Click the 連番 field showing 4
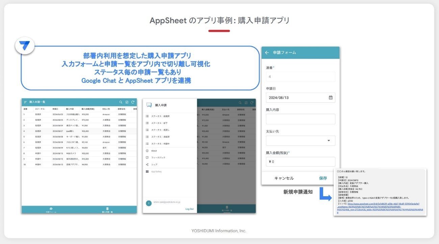This screenshot has height=244, width=439. tap(301, 76)
